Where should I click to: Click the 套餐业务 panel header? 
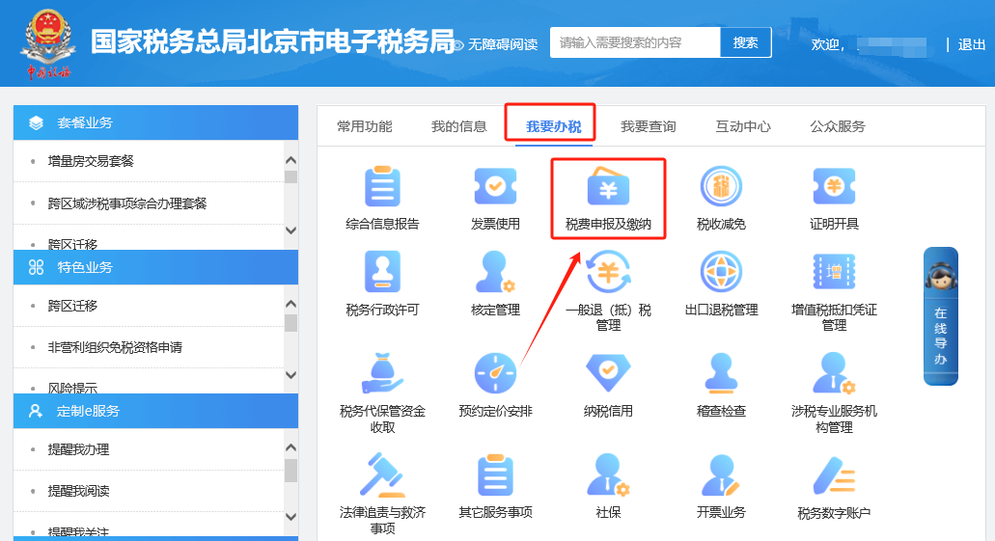[x=155, y=122]
